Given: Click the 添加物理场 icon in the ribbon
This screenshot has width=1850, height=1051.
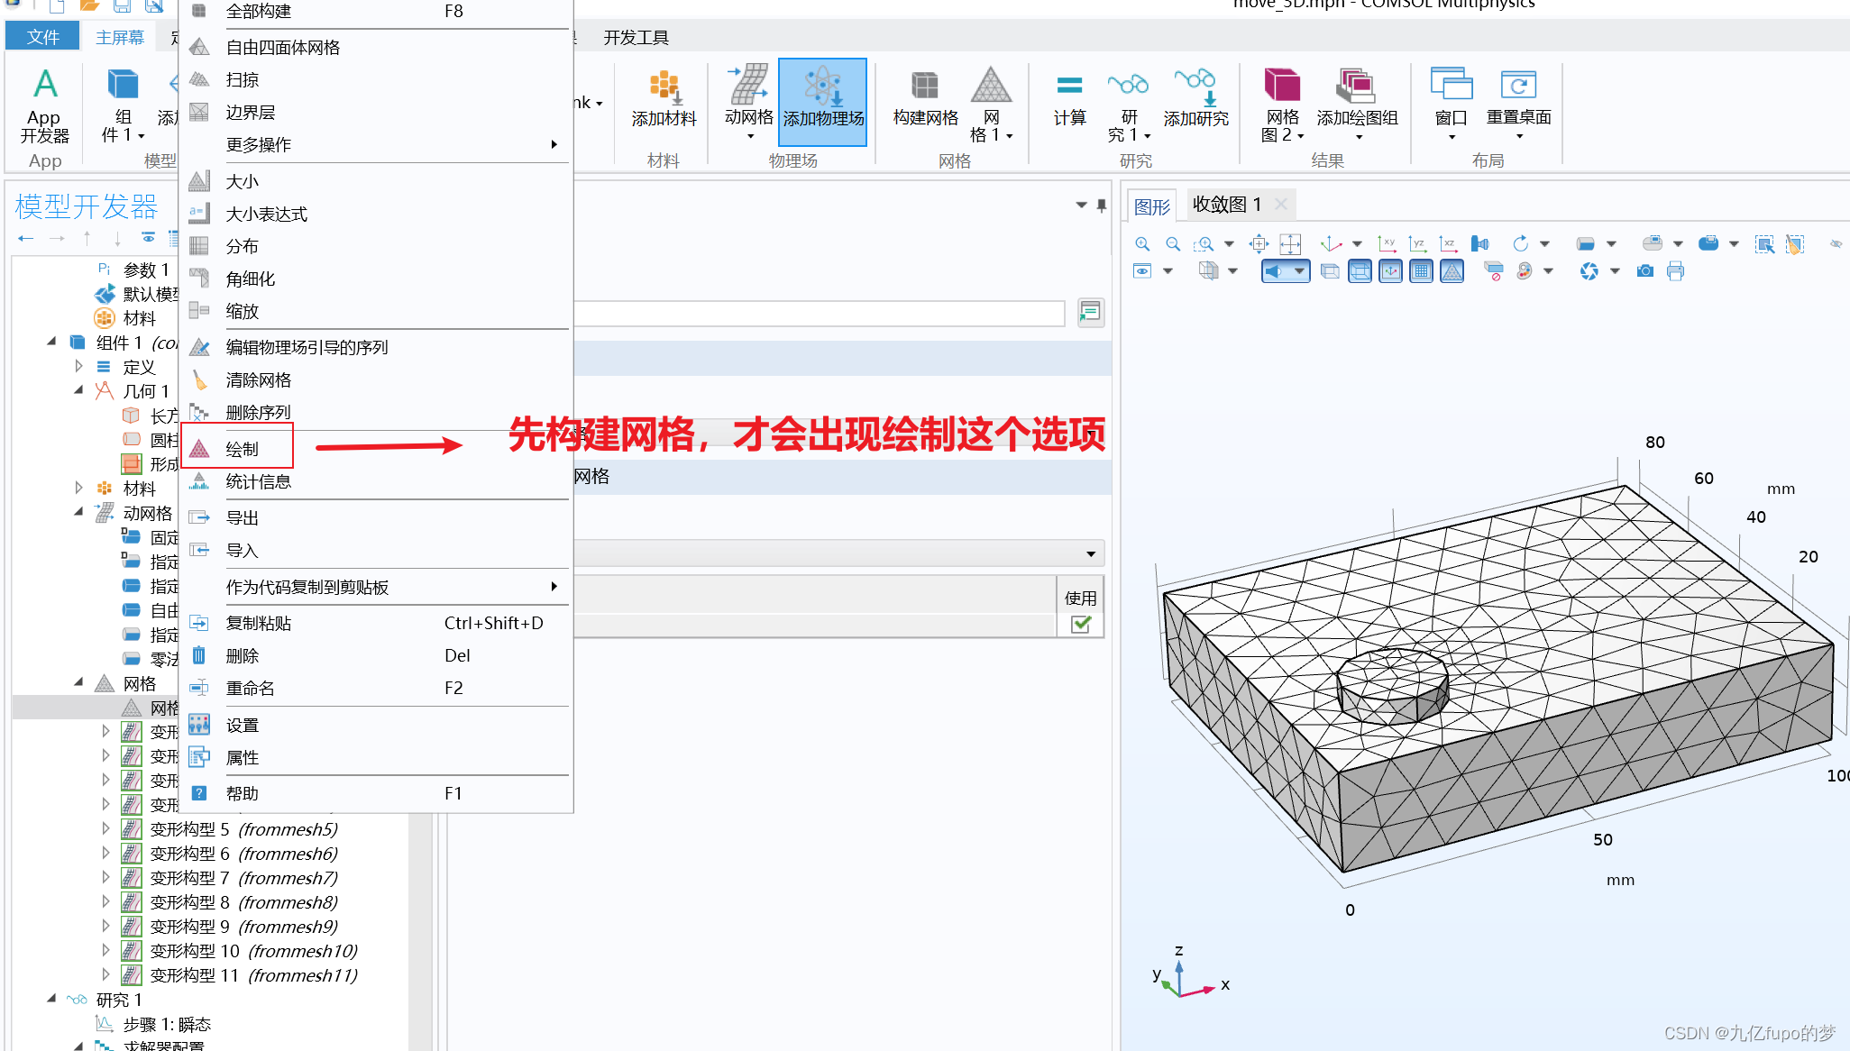Looking at the screenshot, I should [x=822, y=102].
